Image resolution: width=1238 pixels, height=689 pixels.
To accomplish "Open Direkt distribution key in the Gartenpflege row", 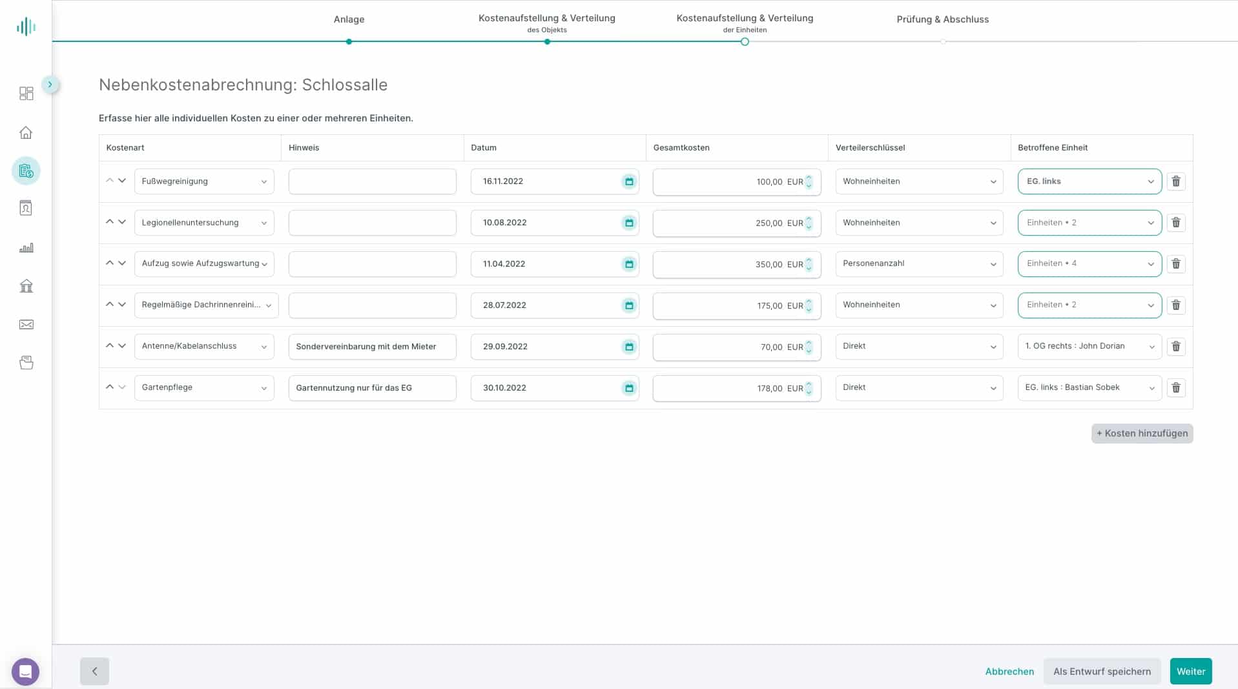I will click(x=919, y=388).
